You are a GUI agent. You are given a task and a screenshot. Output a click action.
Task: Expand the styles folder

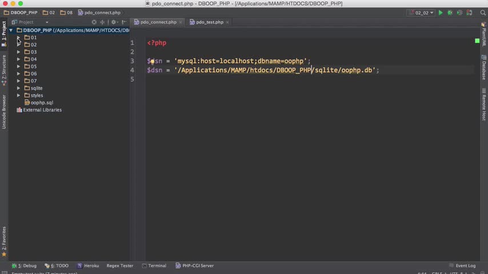pos(19,95)
